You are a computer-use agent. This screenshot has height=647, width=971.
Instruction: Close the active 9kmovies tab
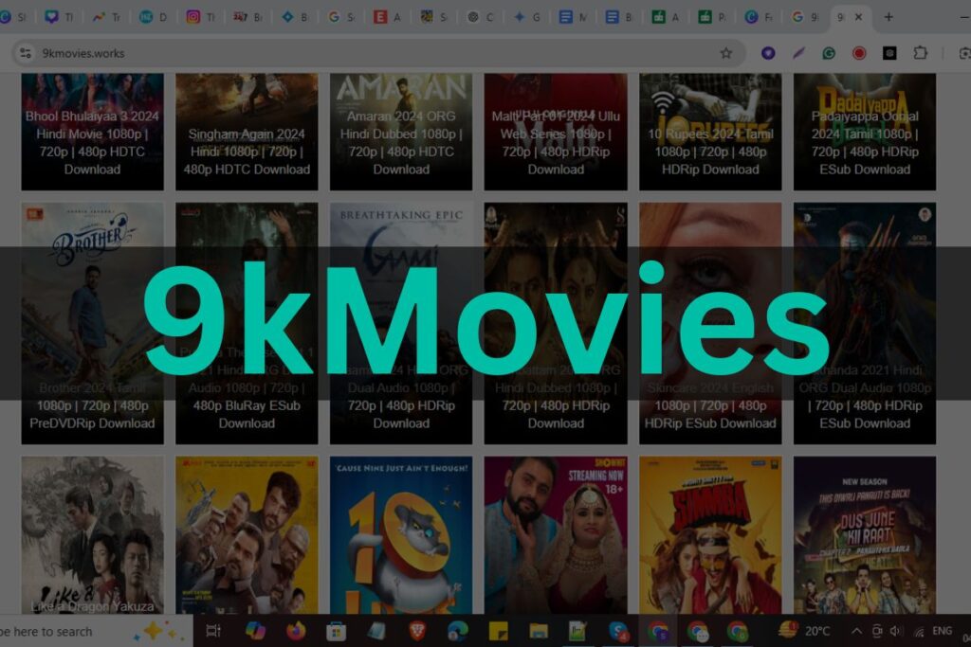(858, 17)
